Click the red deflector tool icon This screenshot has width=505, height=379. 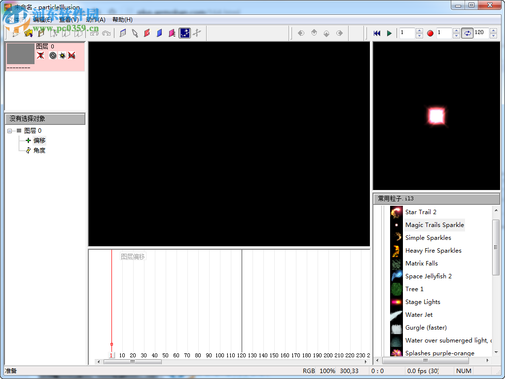[x=146, y=33]
